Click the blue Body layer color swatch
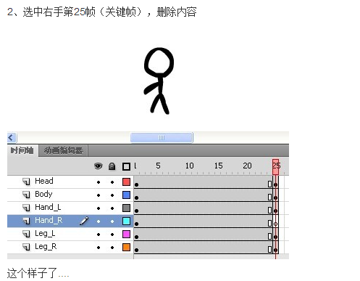 tap(126, 195)
